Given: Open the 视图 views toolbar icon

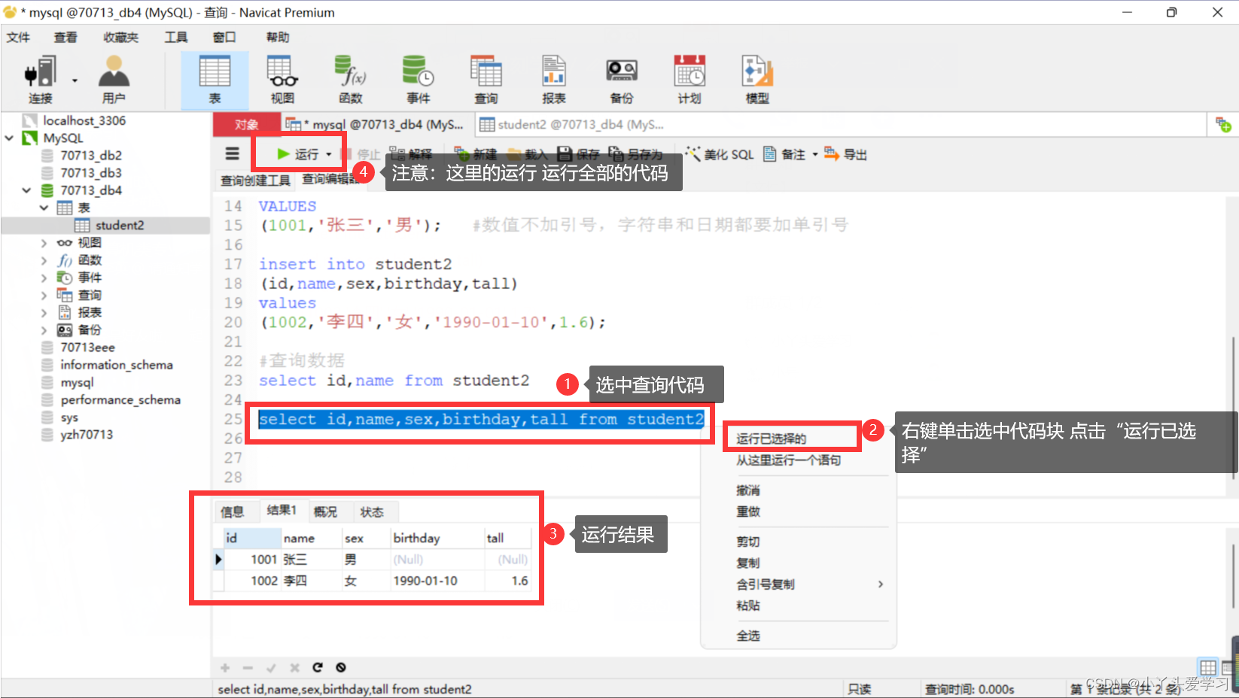Looking at the screenshot, I should [282, 80].
